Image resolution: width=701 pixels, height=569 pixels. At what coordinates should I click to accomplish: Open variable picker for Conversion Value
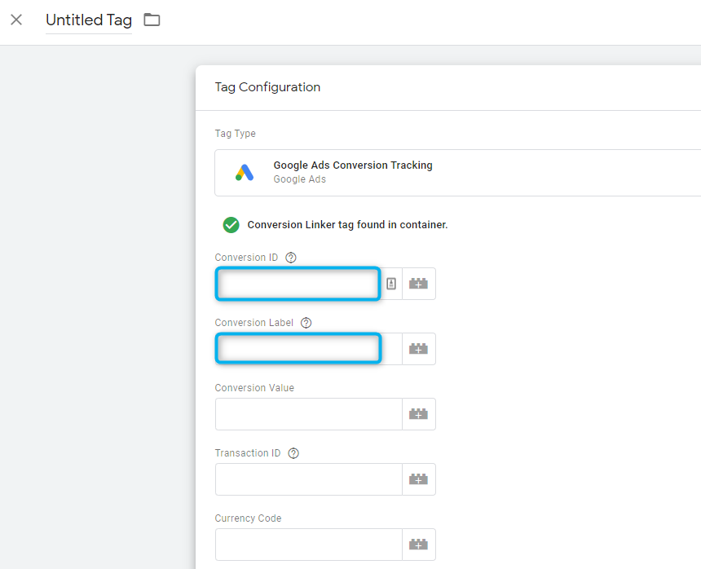[x=419, y=414]
